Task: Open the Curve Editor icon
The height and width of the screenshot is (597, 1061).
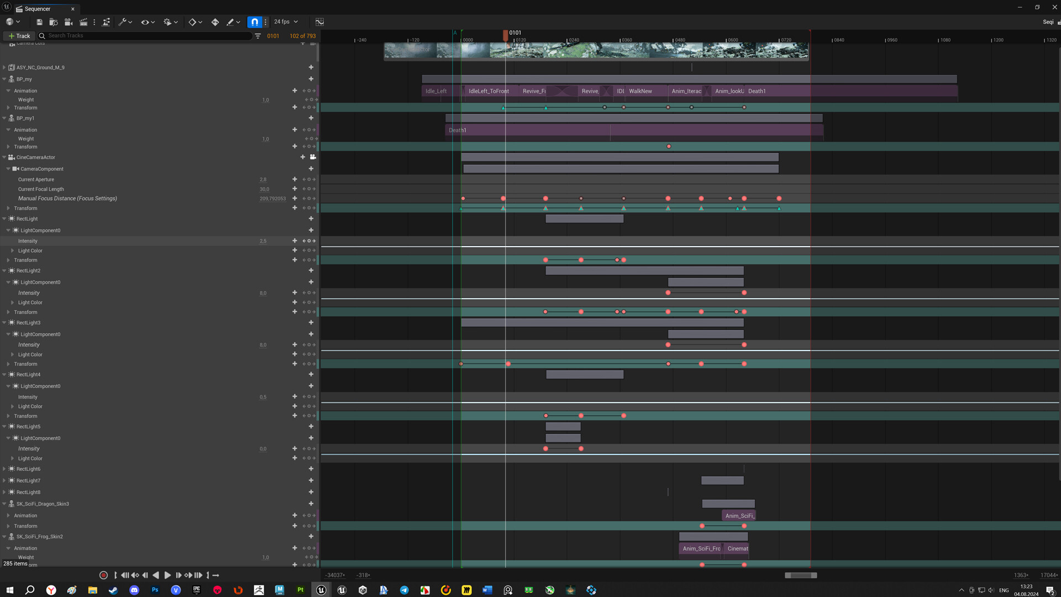Action: 319,22
